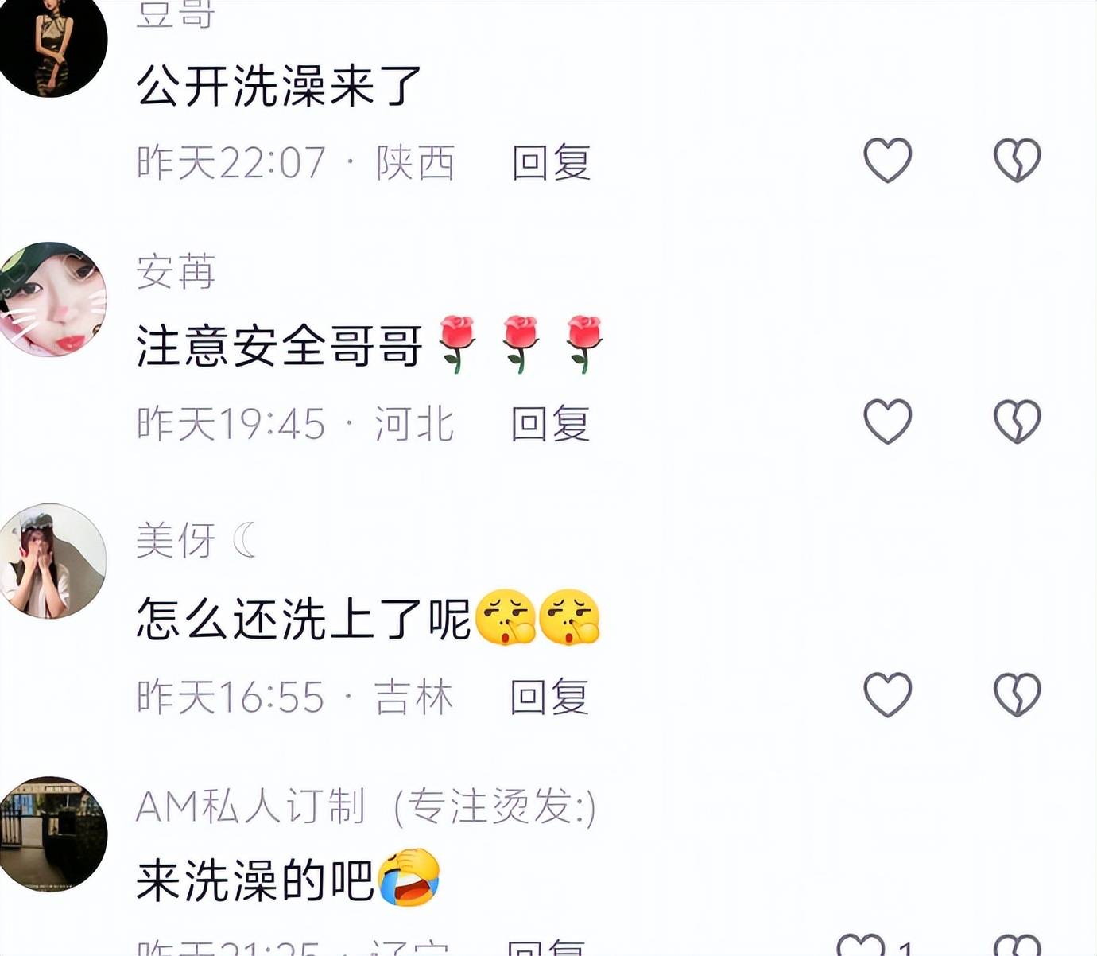Dislike the comment 怎么还洗上了呢
This screenshot has width=1097, height=956.
click(1017, 694)
